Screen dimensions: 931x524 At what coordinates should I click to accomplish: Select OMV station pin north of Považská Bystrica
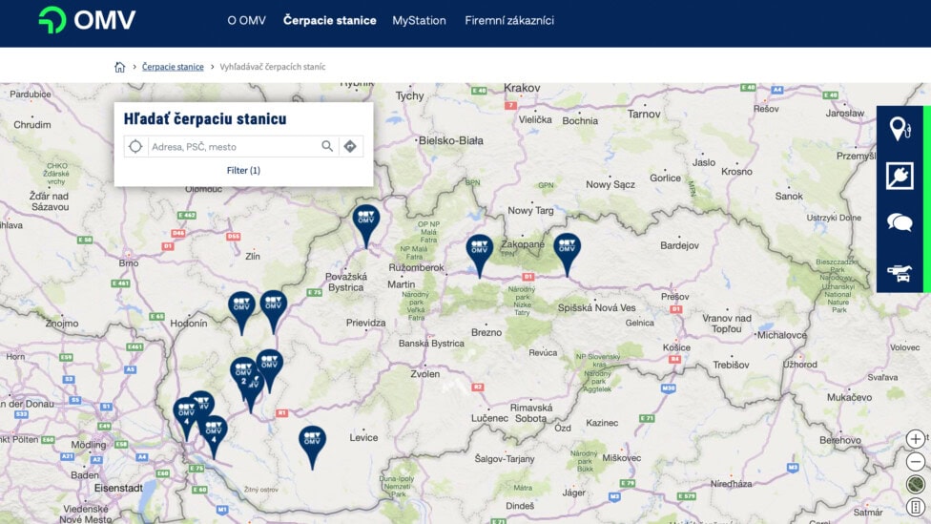pos(365,220)
